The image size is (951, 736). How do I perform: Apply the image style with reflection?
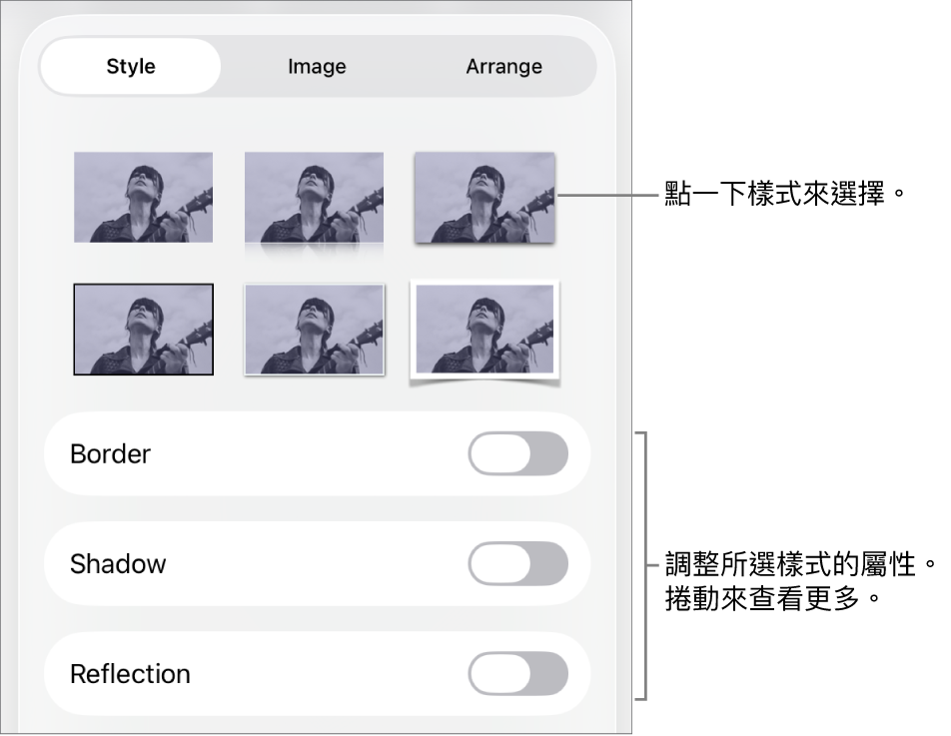click(314, 198)
